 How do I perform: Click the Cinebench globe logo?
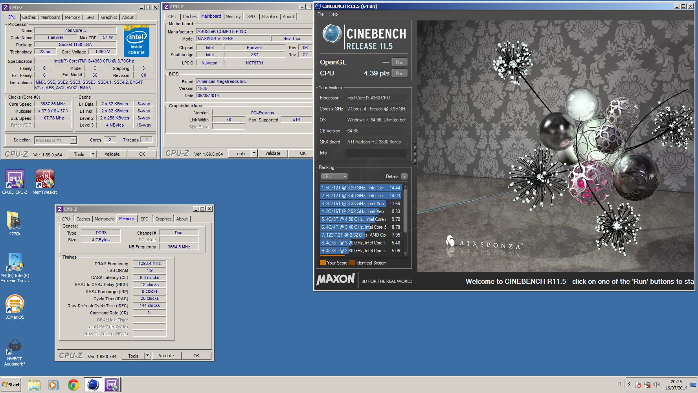pos(332,34)
